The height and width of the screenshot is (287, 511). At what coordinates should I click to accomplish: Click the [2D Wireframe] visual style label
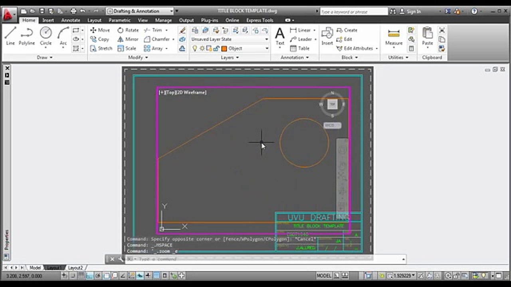pos(191,92)
